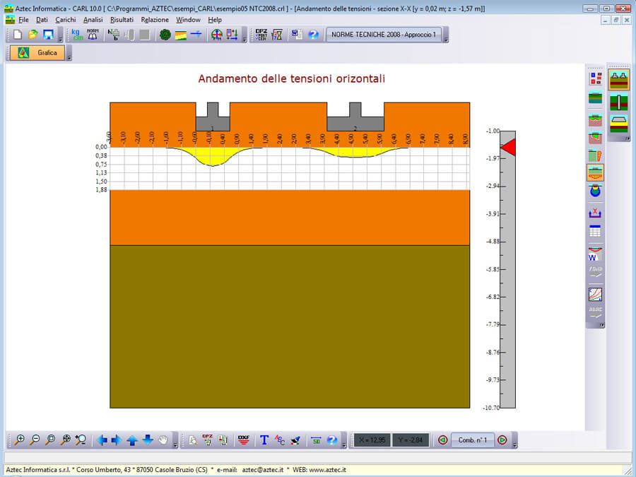Screen dimensions: 636x477
Task: Expand the overflow arrow after Comb. n° 1 controls
Action: [x=514, y=444]
